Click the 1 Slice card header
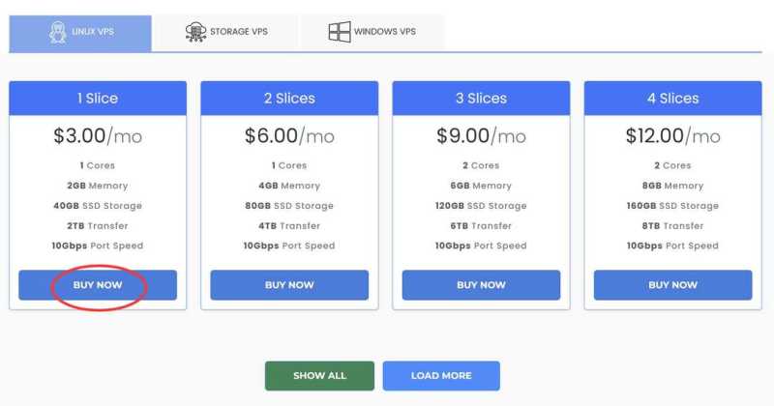The width and height of the screenshot is (774, 406). tap(98, 99)
